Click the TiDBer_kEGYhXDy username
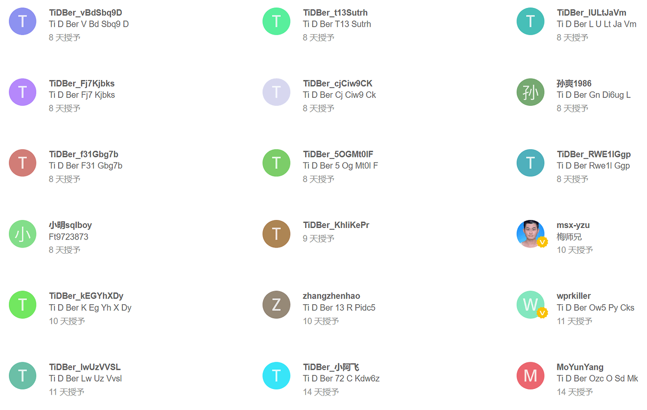This screenshot has width=647, height=410. tap(86, 296)
